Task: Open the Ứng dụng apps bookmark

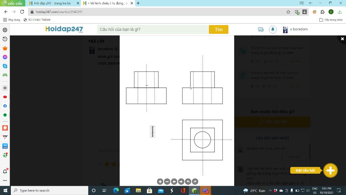Action: click(12, 20)
